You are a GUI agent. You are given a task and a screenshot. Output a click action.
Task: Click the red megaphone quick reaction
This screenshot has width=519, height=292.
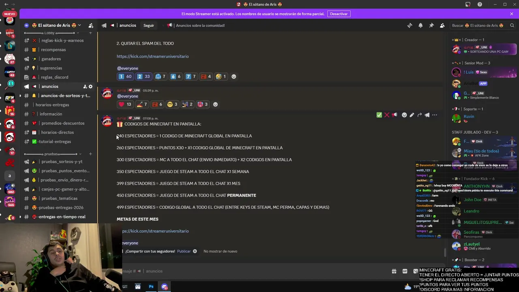(x=395, y=115)
